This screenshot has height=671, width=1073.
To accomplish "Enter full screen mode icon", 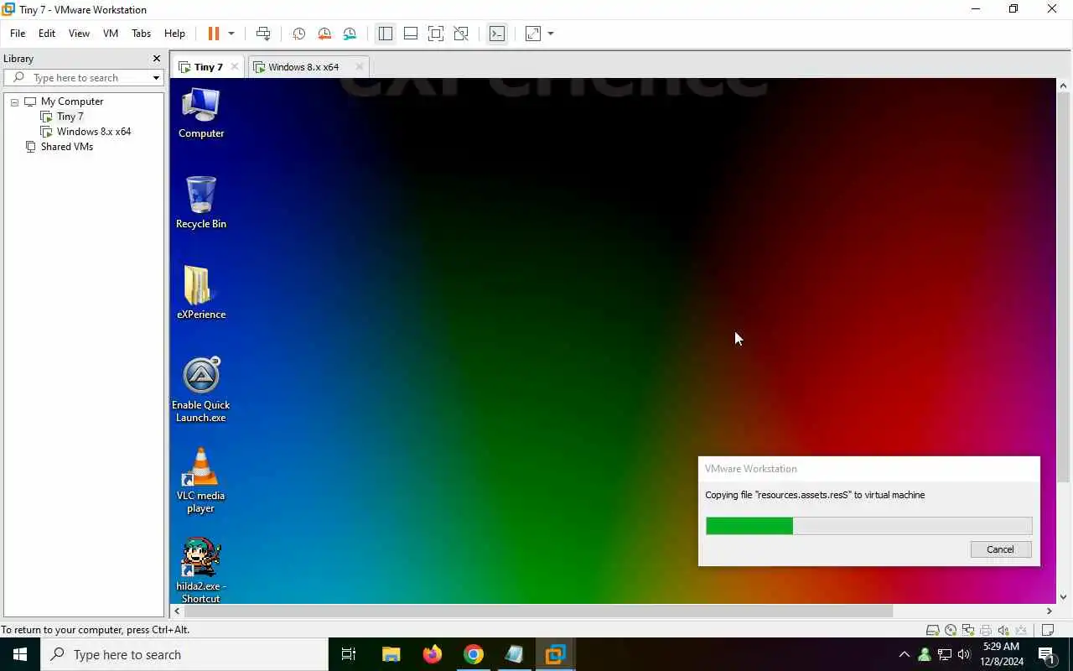I will point(436,34).
